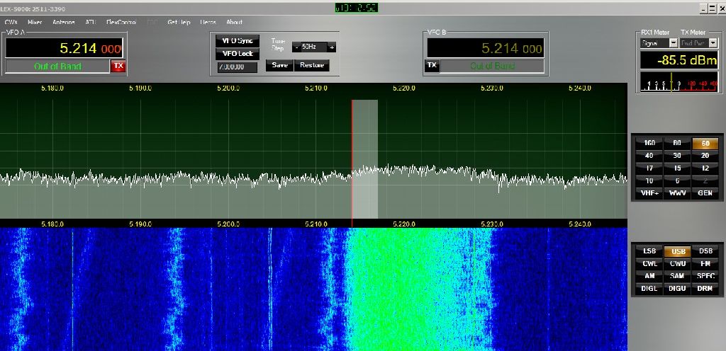The image size is (726, 351).
Task: Increase tune step with the plus button
Action: [331, 47]
